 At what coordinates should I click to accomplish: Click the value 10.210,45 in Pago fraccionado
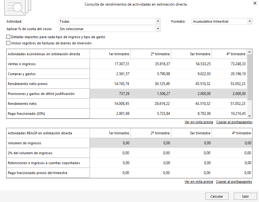[238, 113]
